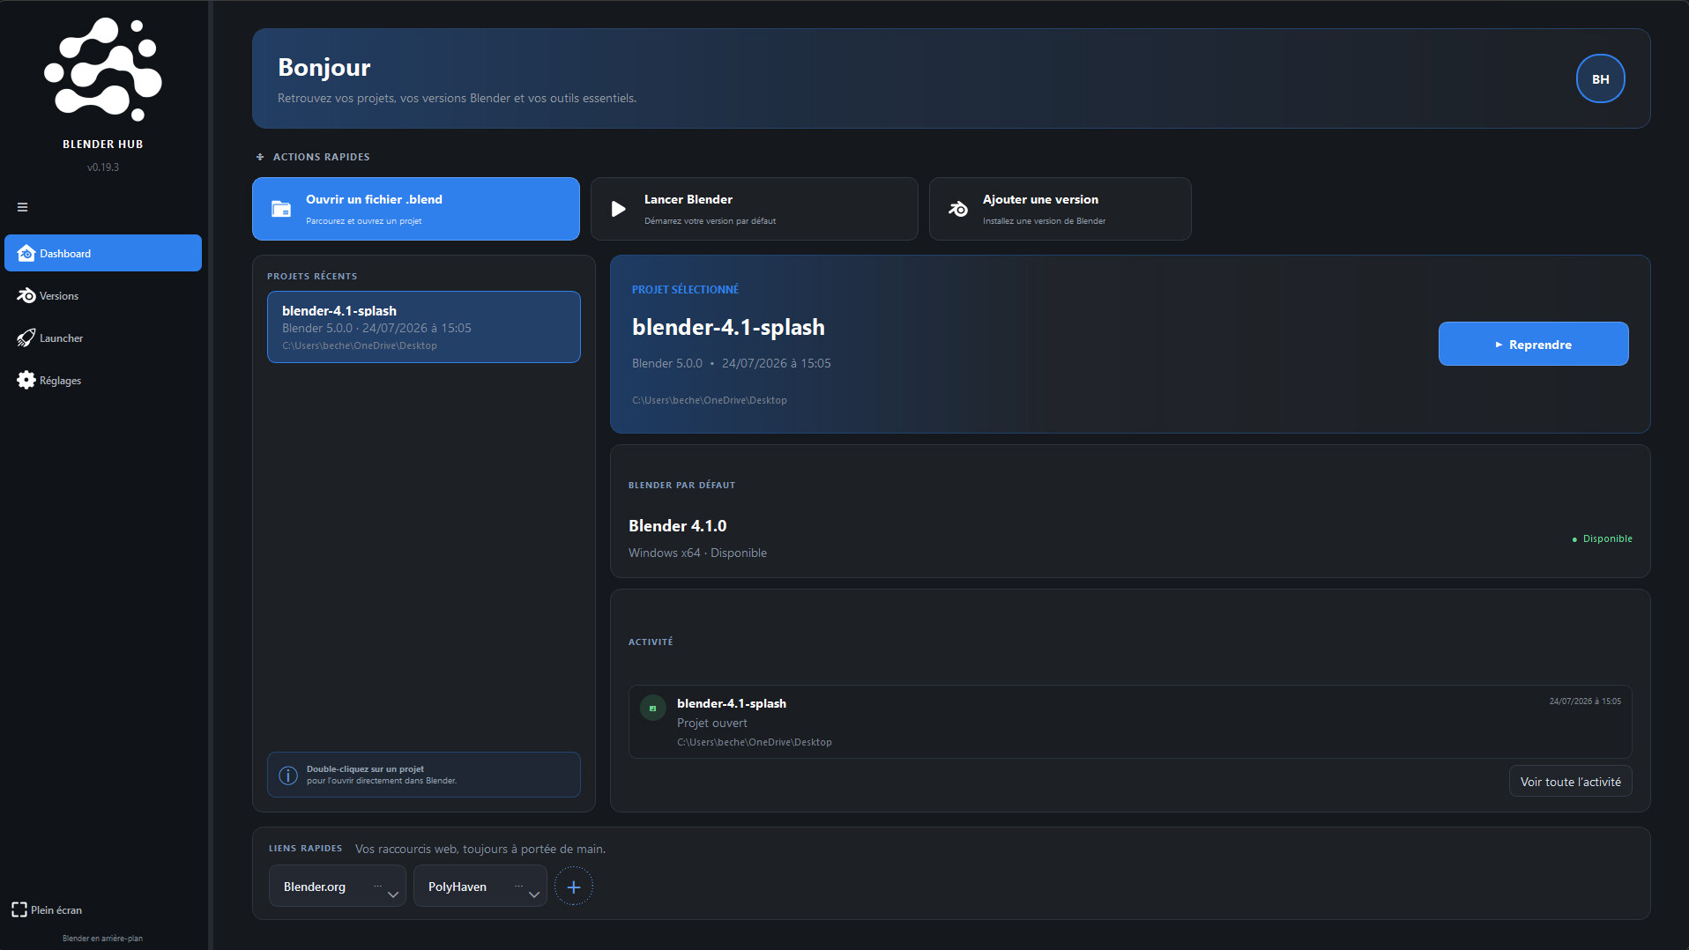Click the Plein écran fullscreen icon
Screen dimensions: 1689x950
[x=19, y=909]
